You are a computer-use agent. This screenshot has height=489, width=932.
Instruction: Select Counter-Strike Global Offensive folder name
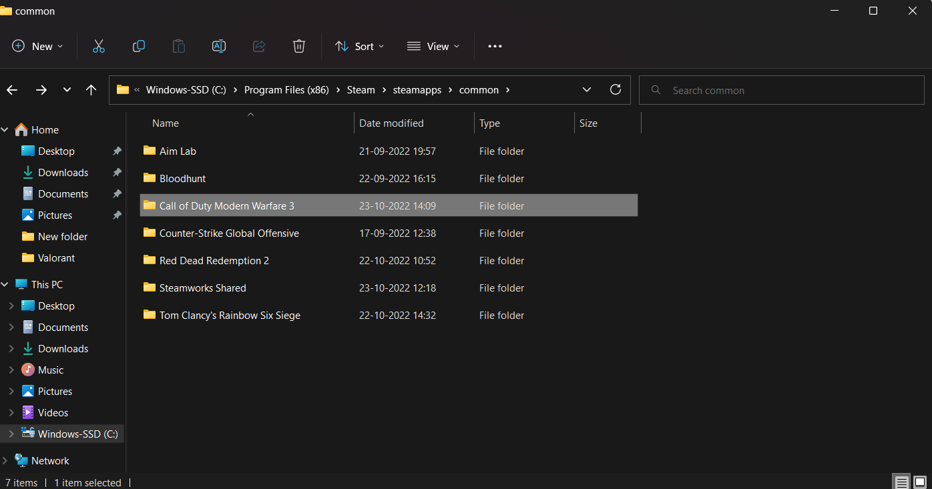[229, 233]
